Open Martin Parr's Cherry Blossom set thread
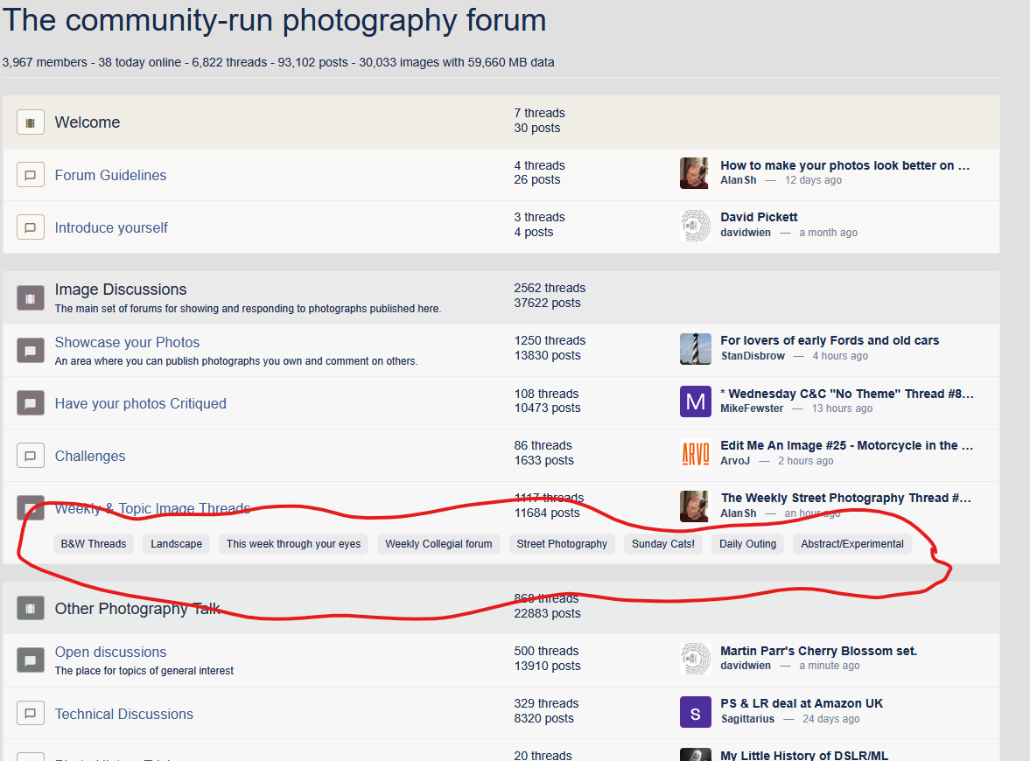The image size is (1030, 761). click(x=818, y=651)
